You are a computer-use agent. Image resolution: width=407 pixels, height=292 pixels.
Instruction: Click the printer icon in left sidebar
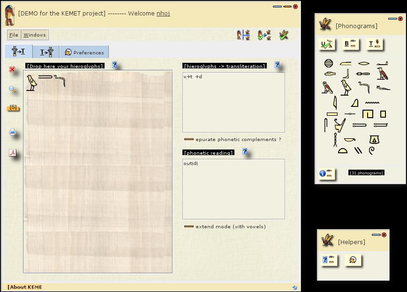coord(13,132)
